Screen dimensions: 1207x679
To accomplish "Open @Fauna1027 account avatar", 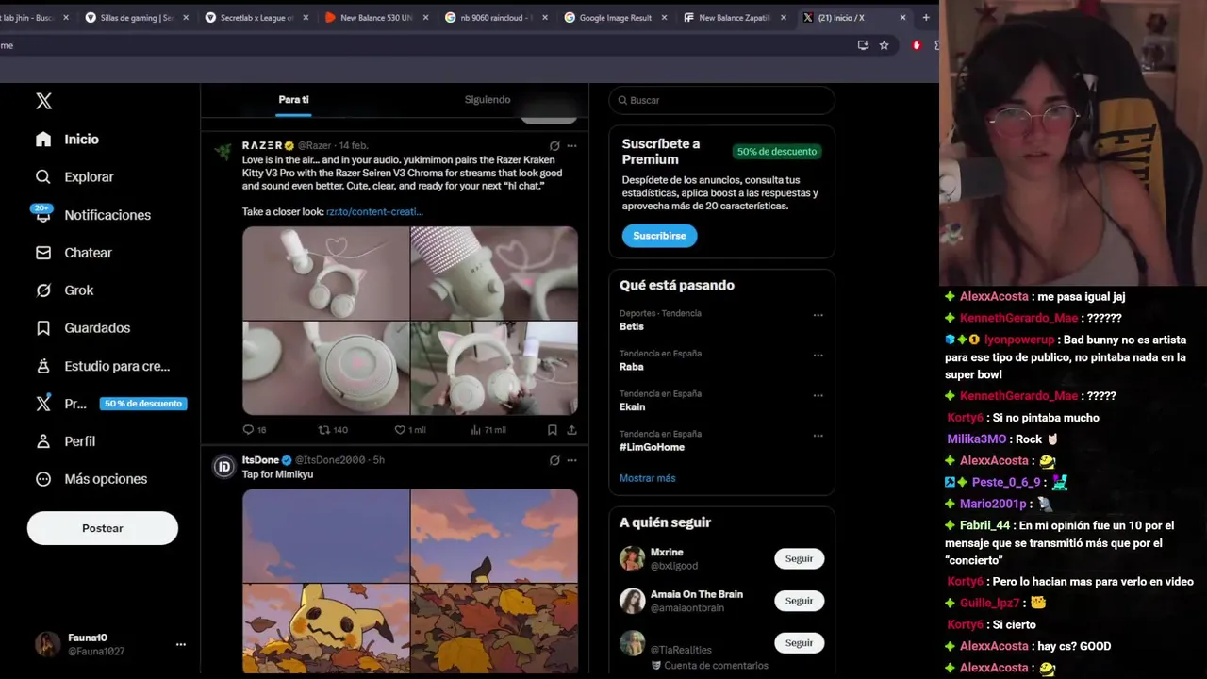I will [48, 644].
